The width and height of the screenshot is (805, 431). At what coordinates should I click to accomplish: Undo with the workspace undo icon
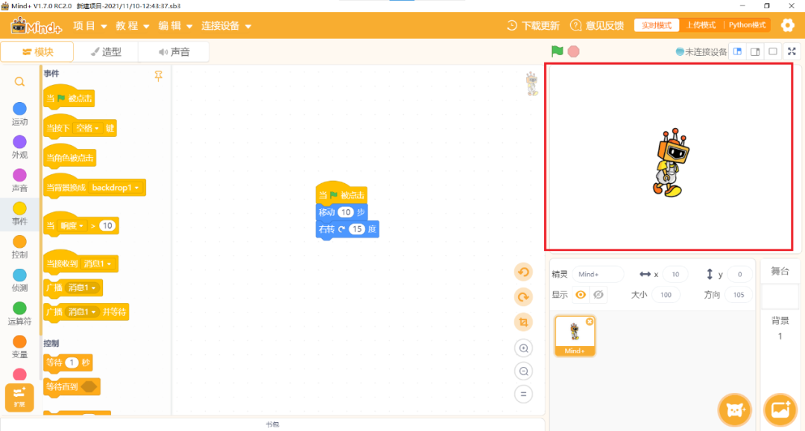[524, 272]
